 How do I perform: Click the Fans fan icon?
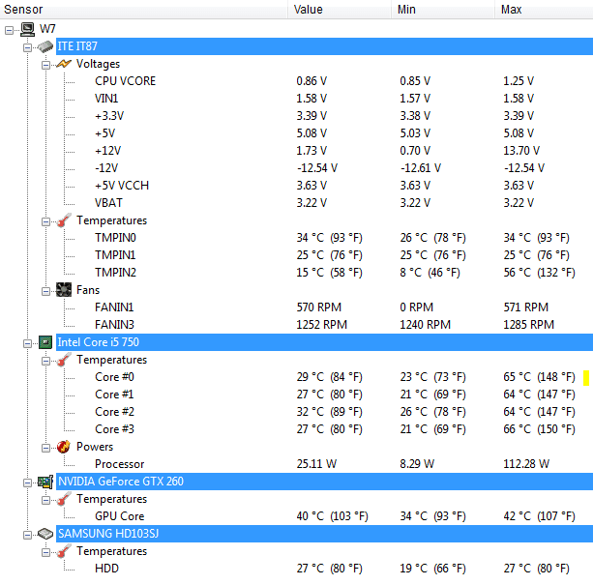tap(64, 290)
